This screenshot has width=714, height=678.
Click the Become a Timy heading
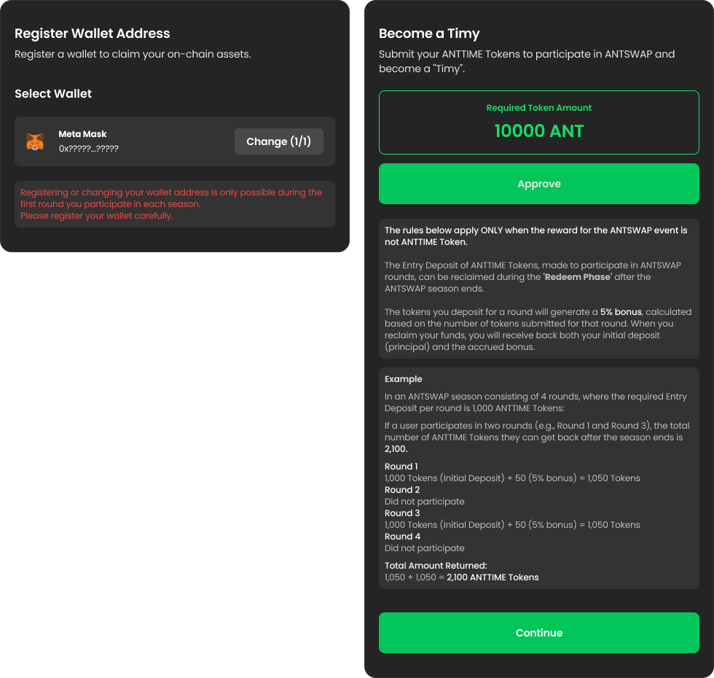pyautogui.click(x=429, y=34)
